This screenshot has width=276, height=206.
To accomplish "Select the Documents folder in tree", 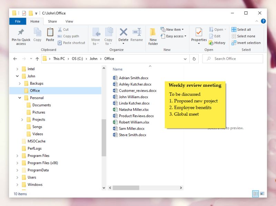I will point(39,105).
